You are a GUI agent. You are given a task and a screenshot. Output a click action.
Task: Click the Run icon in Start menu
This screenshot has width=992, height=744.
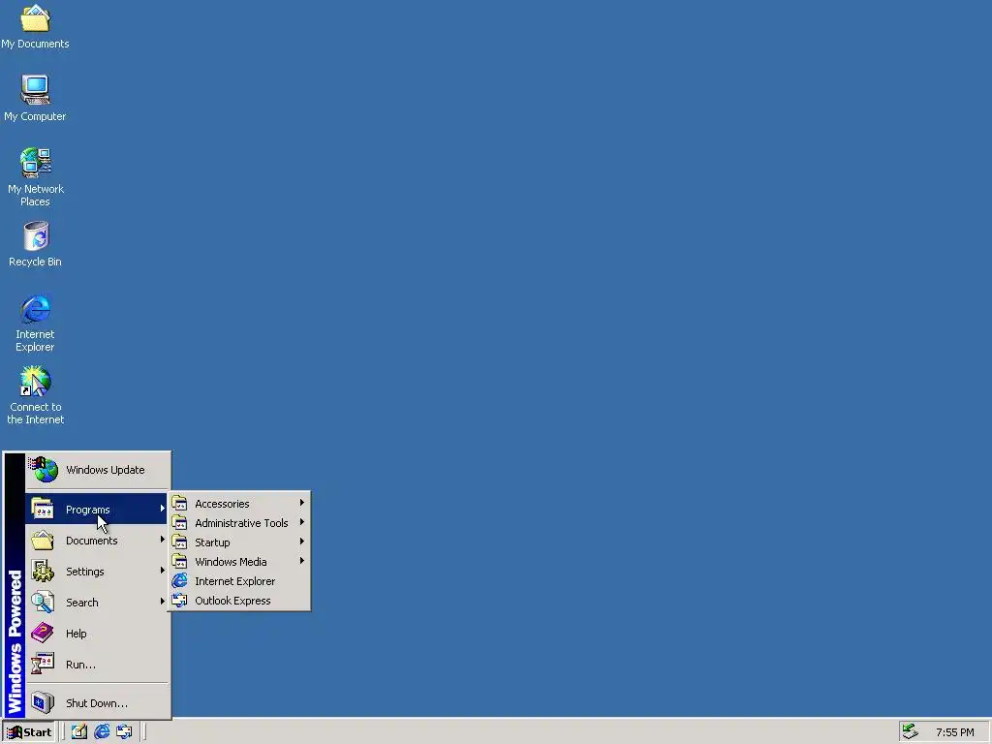click(x=43, y=664)
